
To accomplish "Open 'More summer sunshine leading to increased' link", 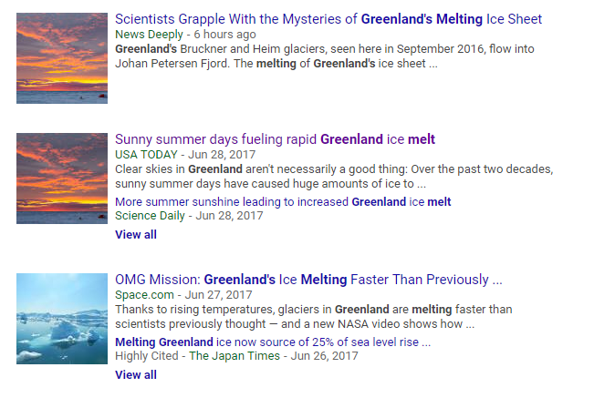I will (x=283, y=201).
